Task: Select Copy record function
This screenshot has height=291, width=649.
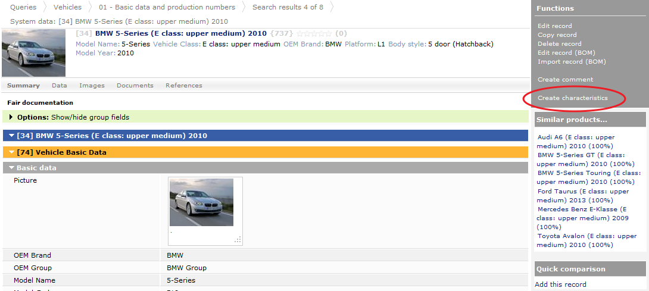Action: [x=557, y=35]
